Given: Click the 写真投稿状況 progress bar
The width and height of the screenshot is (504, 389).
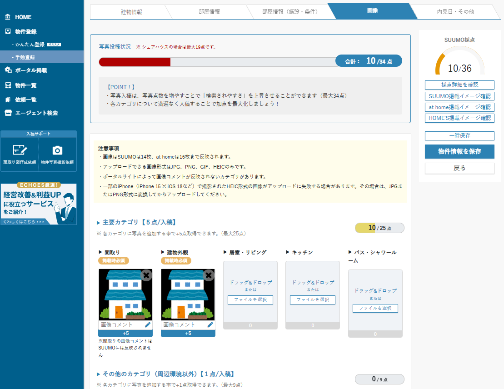Looking at the screenshot, I should 217,62.
